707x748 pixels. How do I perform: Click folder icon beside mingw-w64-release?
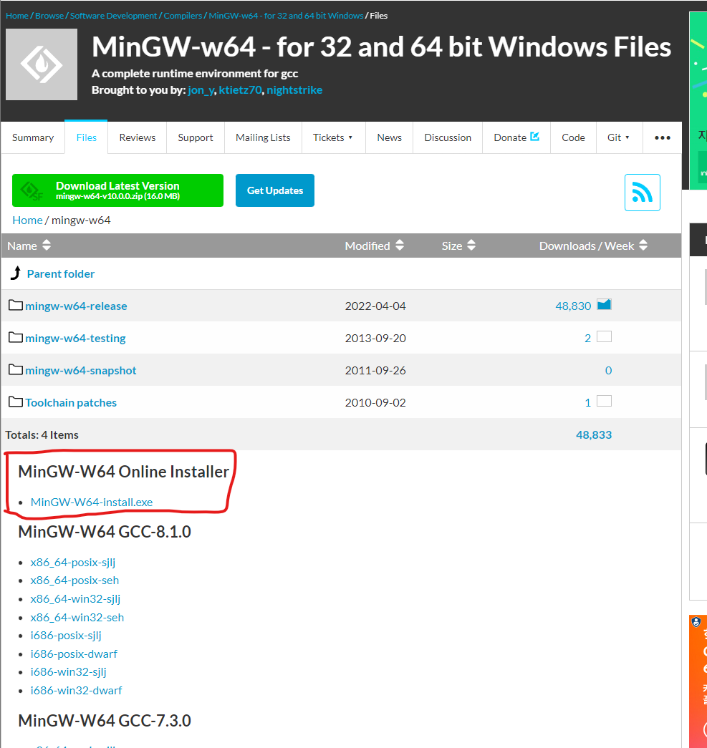point(16,305)
